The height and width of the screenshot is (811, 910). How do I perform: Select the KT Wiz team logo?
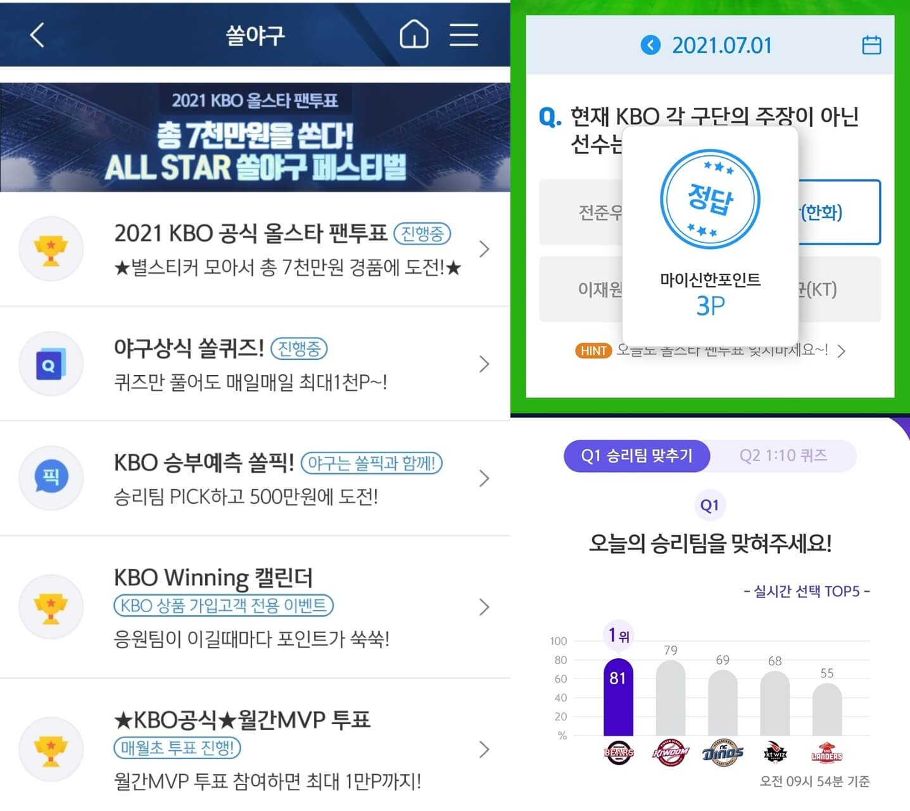(x=775, y=753)
